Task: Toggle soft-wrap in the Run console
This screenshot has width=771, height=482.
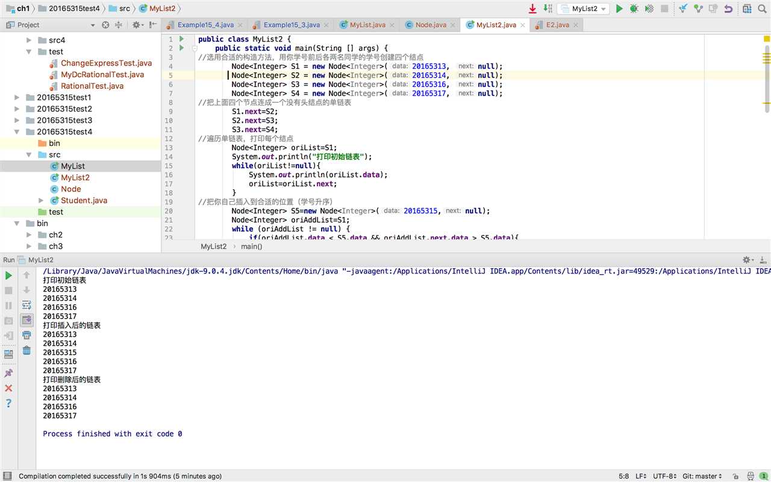Action: (x=27, y=305)
